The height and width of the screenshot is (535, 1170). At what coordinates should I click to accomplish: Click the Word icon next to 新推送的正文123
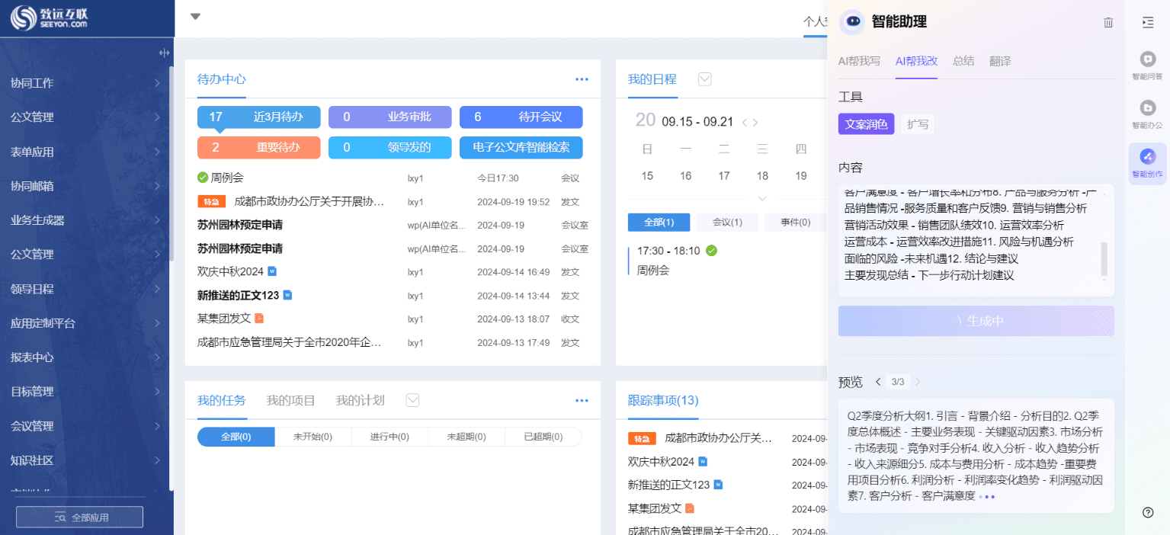287,295
